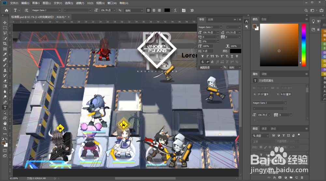Toggle layer filtering switch in Layers panel

[299, 135]
